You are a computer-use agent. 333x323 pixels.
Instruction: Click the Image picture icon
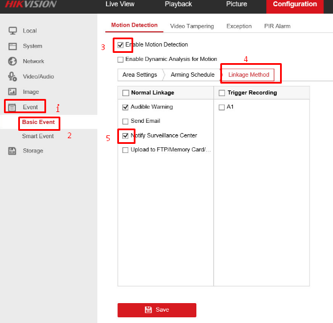click(x=13, y=92)
